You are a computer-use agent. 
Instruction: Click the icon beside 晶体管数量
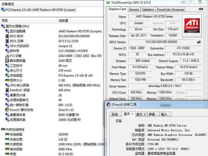[x=7, y=60]
